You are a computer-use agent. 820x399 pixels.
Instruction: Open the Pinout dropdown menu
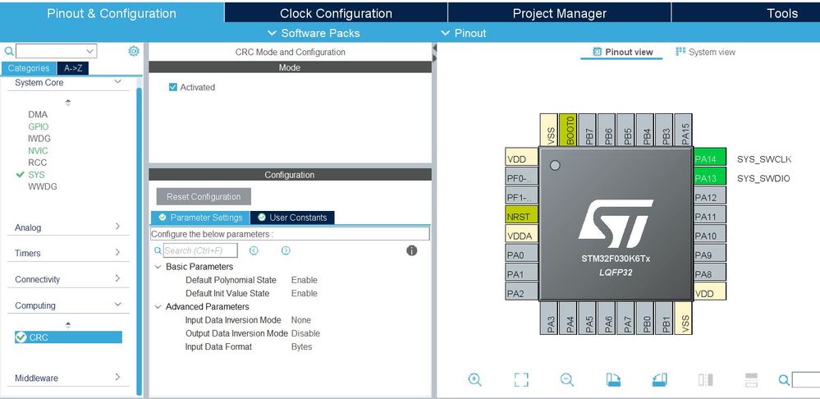coord(463,33)
